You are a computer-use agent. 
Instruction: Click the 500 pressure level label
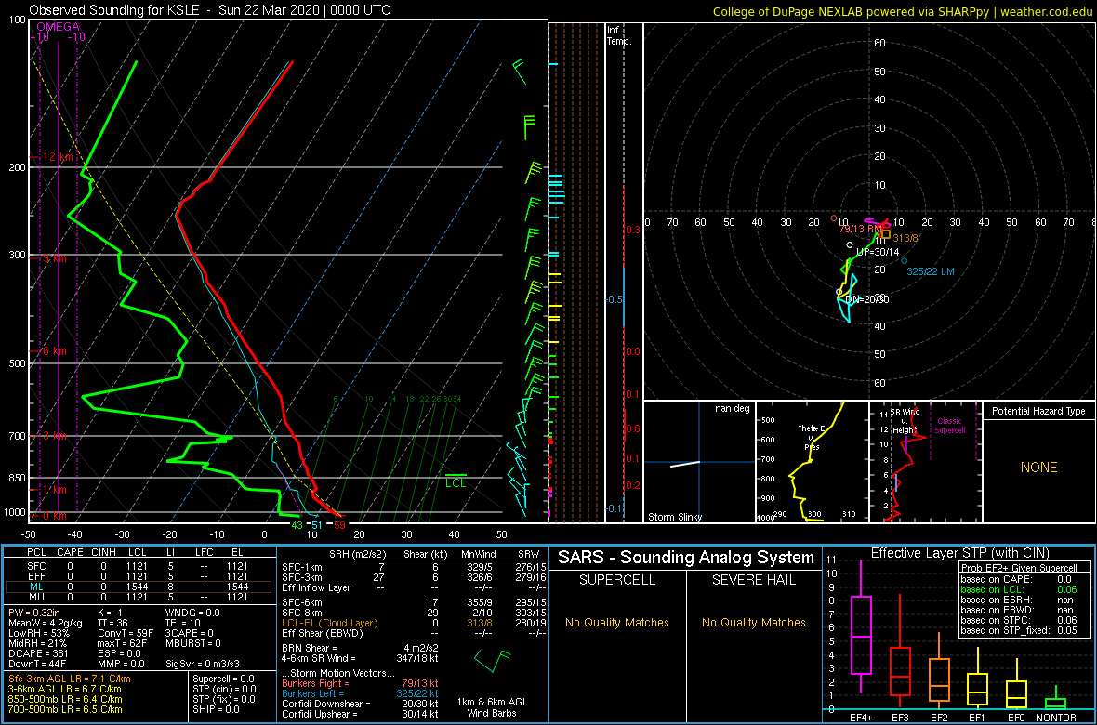coord(16,363)
